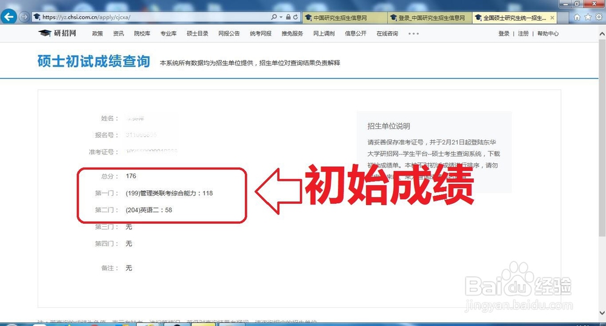This screenshot has height=326, width=606.
Task: Open browser Tools gear icon
Action: tap(599, 17)
